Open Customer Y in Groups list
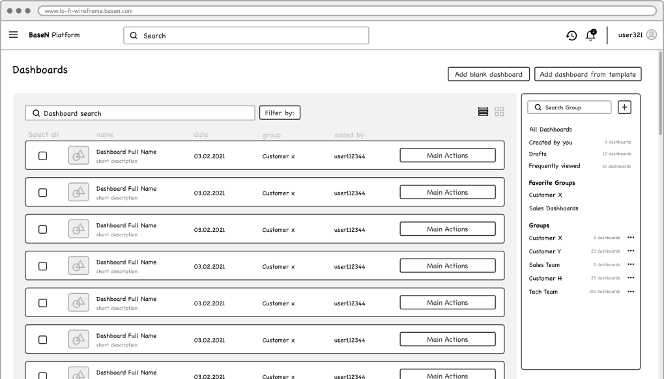 (545, 251)
